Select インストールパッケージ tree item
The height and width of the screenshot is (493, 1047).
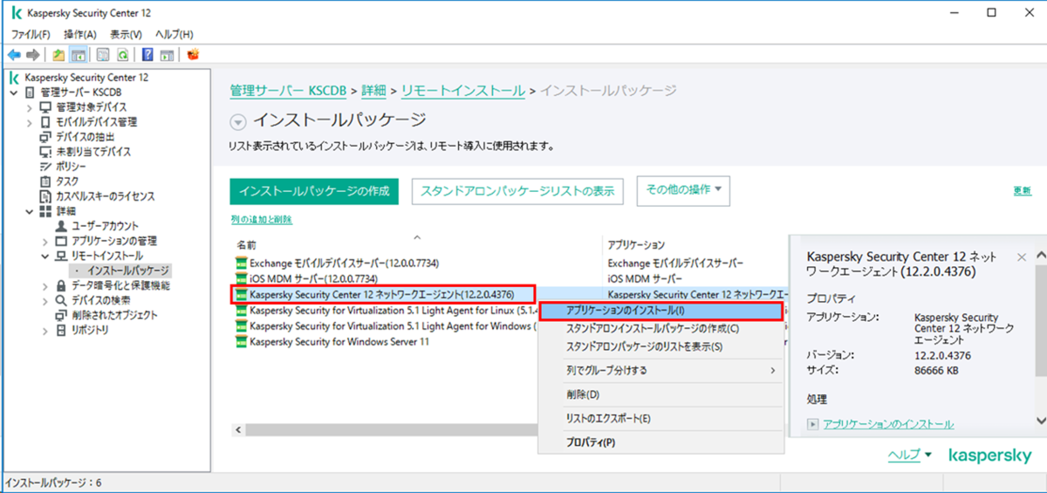128,270
